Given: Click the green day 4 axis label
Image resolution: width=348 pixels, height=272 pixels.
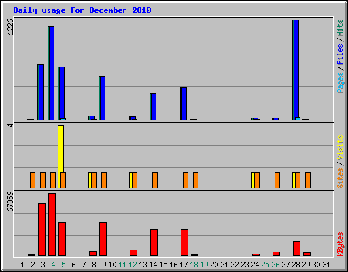Looking at the screenshot, I should coord(53,265).
